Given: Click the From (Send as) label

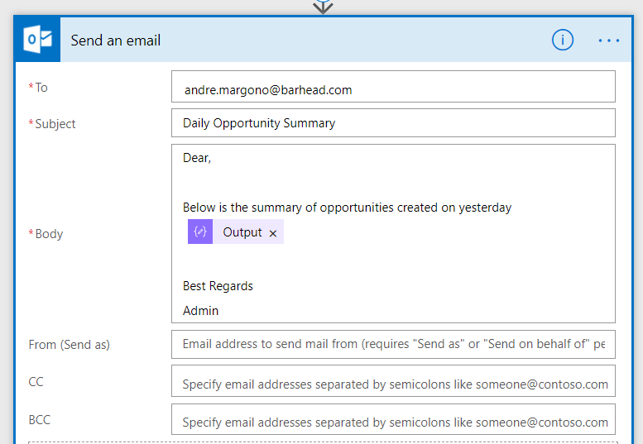Looking at the screenshot, I should 70,344.
